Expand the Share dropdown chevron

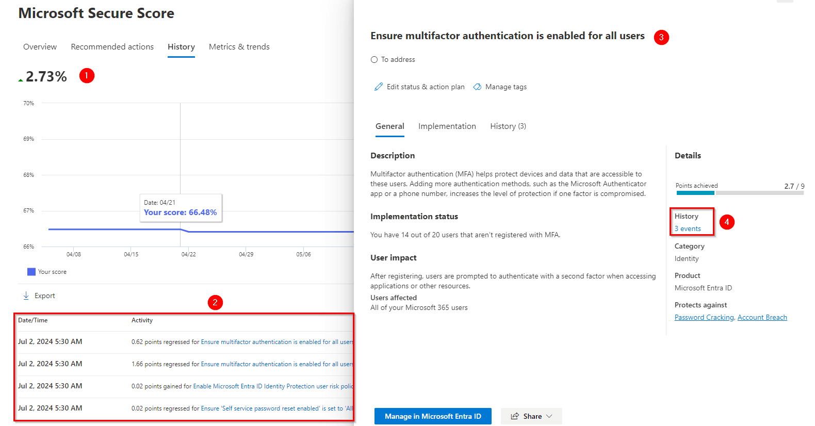pyautogui.click(x=549, y=416)
